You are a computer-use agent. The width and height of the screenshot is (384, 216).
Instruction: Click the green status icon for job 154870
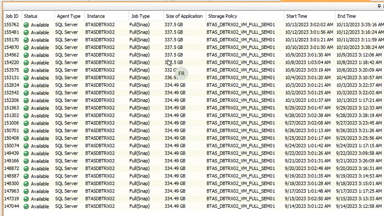pyautogui.click(x=26, y=48)
